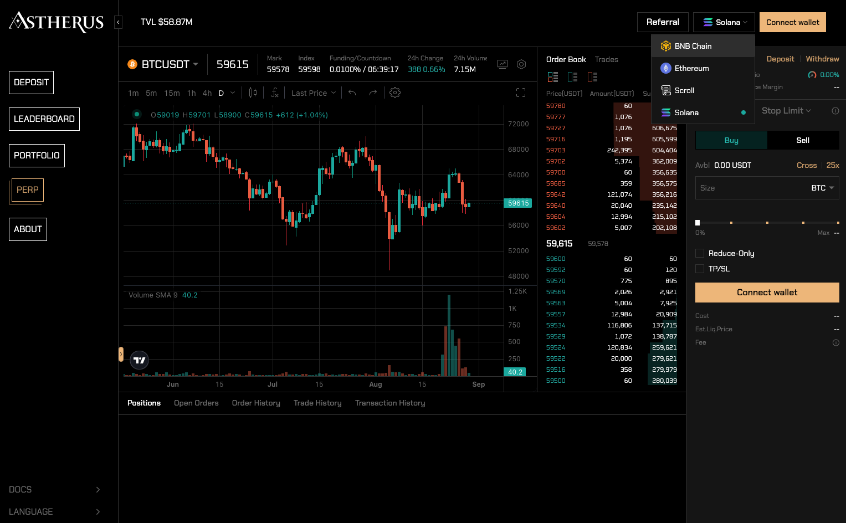This screenshot has height=523, width=846.
Task: Select Solana from network list
Action: [x=703, y=112]
